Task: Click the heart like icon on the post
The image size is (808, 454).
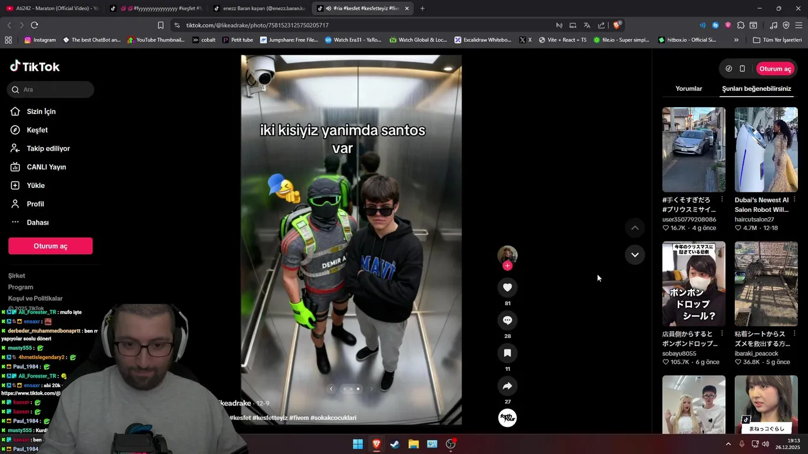Action: [507, 288]
